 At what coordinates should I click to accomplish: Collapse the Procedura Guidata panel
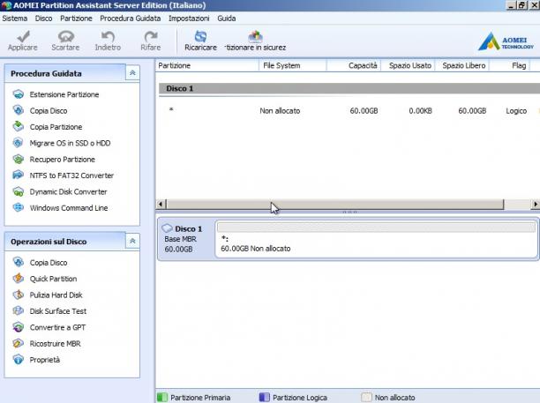point(132,73)
